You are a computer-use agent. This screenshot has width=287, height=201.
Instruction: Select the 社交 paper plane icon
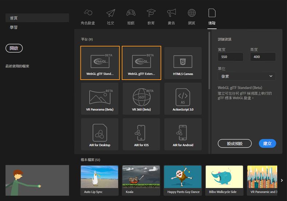(111, 13)
